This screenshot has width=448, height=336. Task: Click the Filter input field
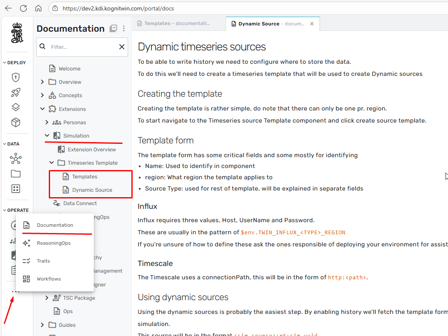82,47
